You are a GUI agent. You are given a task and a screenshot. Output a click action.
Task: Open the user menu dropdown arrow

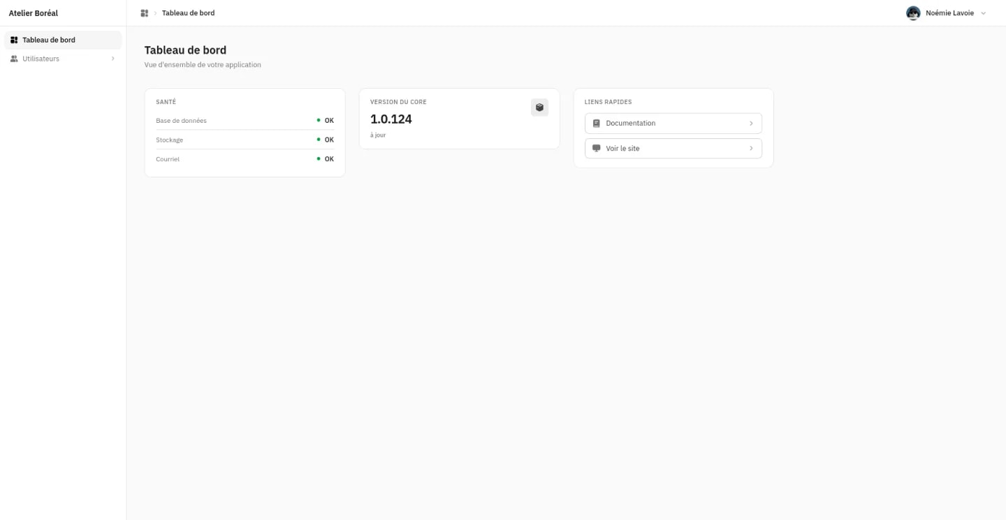984,13
